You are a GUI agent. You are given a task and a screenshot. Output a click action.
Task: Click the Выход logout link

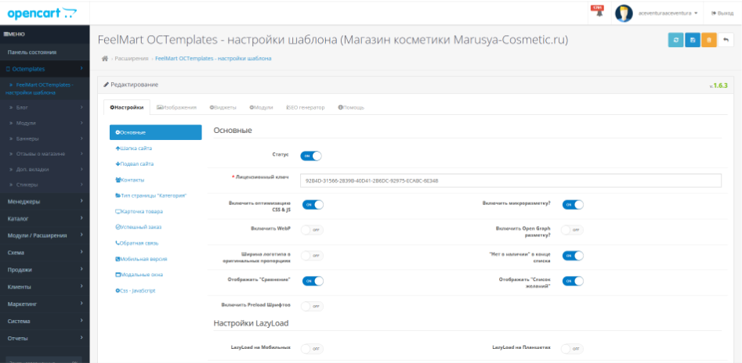(722, 13)
